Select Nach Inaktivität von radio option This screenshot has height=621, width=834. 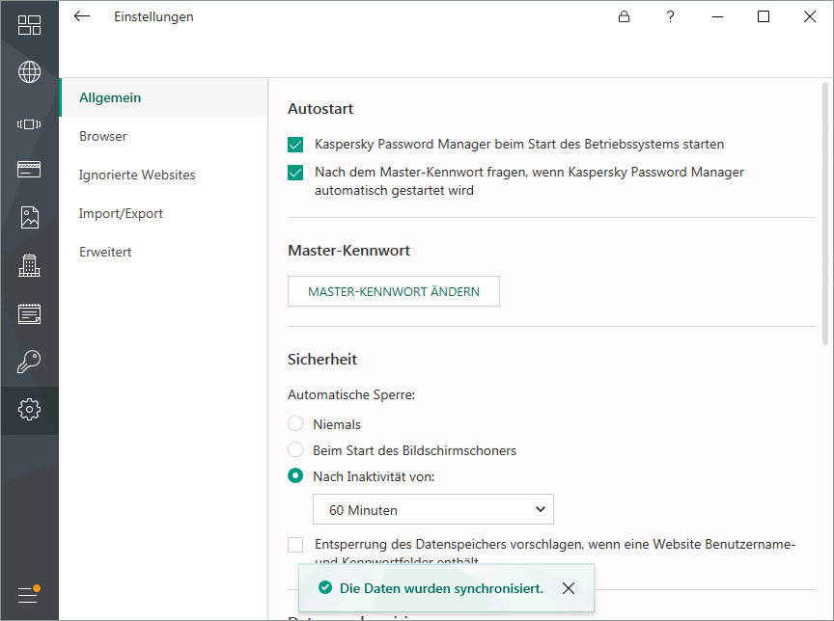295,476
